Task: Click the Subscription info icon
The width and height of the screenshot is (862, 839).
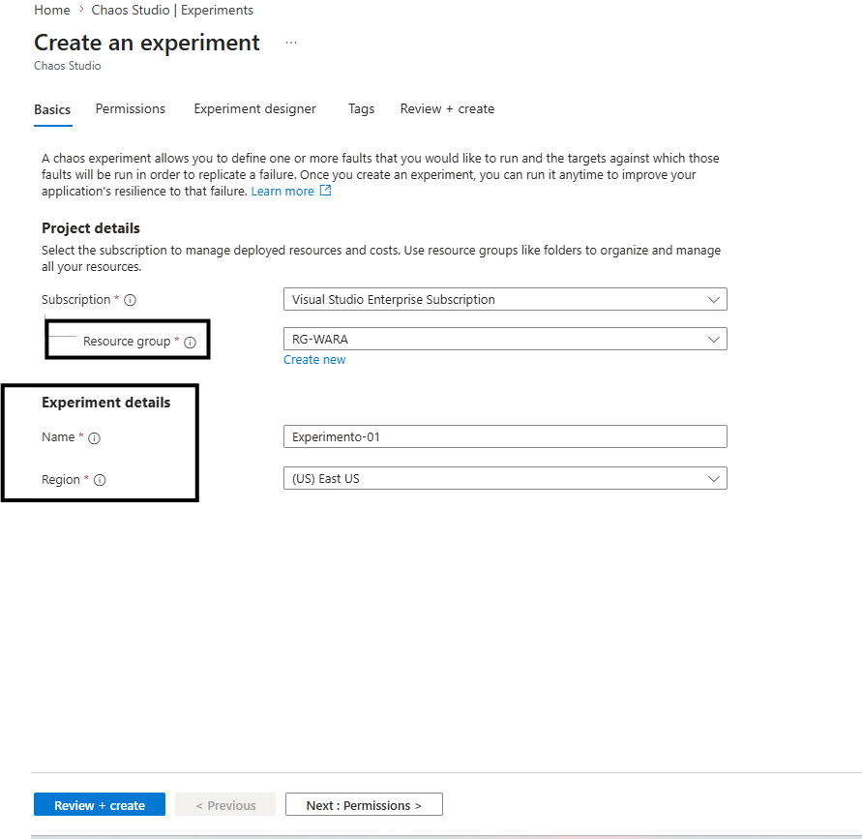Action: (130, 300)
